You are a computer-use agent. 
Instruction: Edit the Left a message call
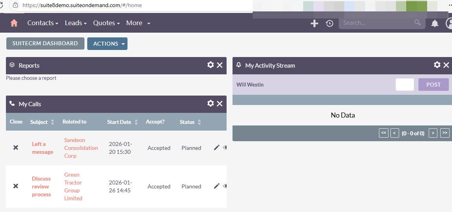216,147
